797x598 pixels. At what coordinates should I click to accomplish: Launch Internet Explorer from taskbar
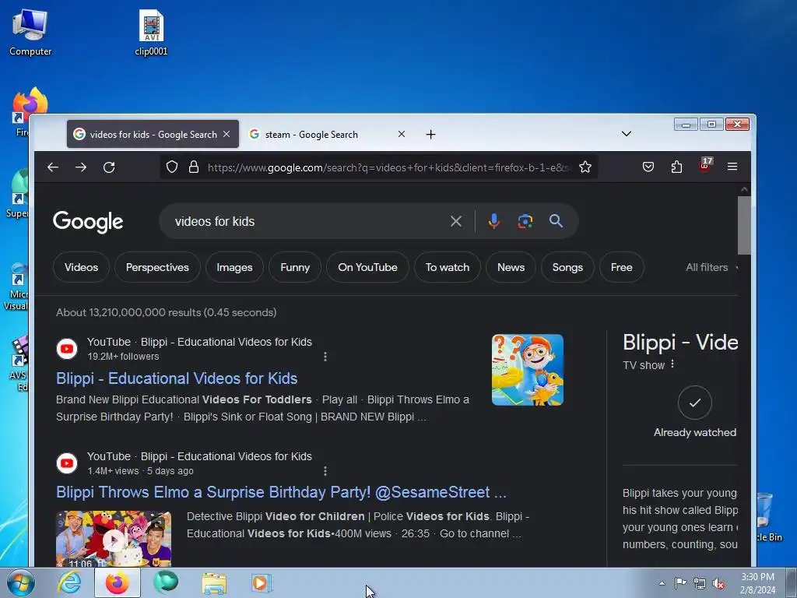pos(68,583)
